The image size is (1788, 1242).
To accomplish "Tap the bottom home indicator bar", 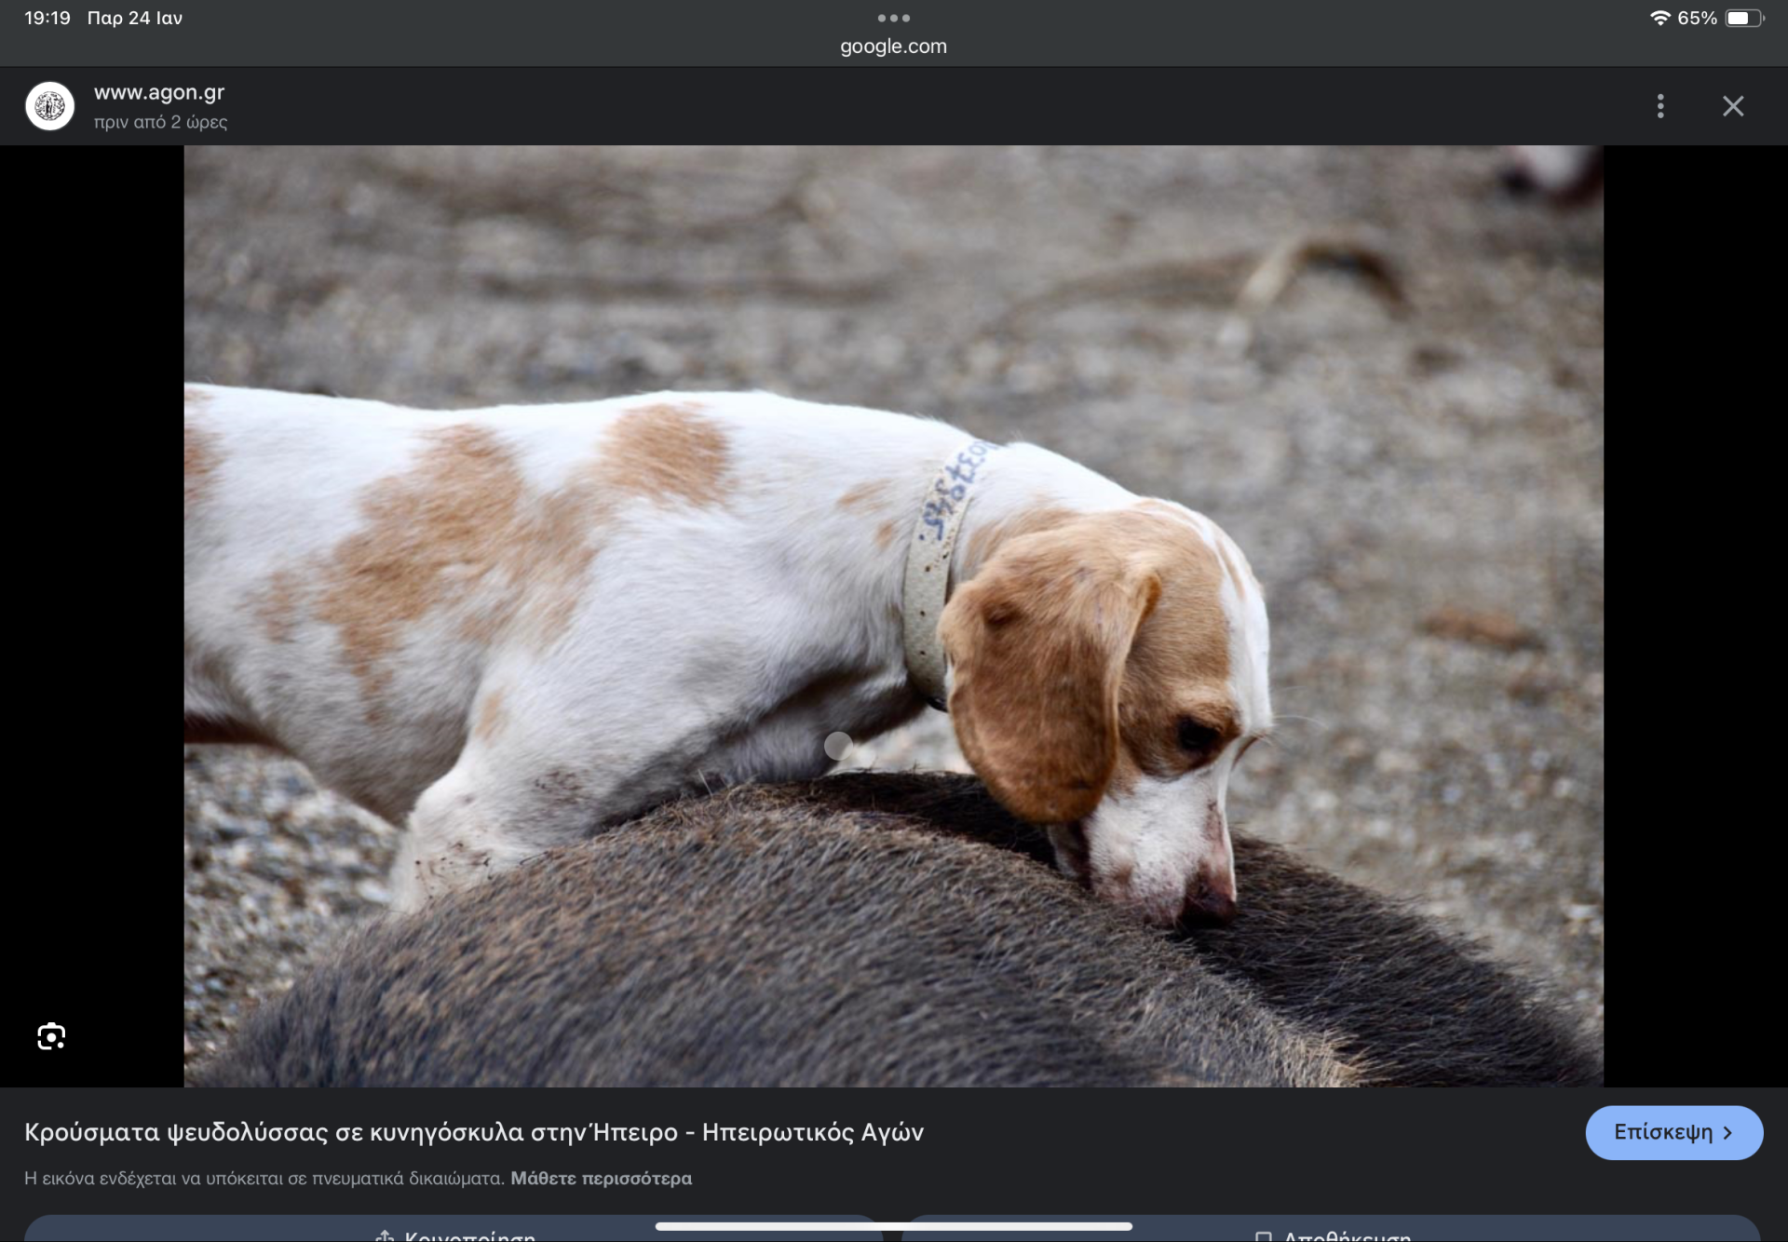I will 893,1226.
